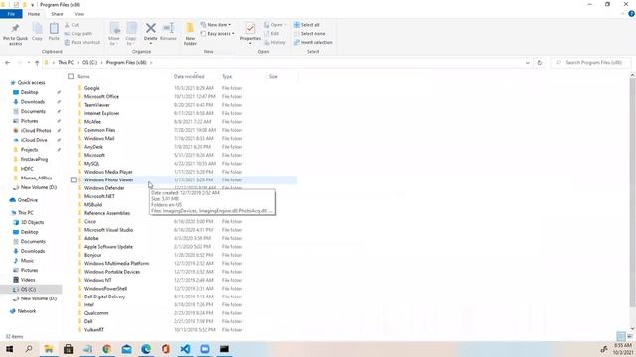636x357 pixels.
Task: Expand breadcrumb chevron after Program Files (x86)
Action: (151, 63)
